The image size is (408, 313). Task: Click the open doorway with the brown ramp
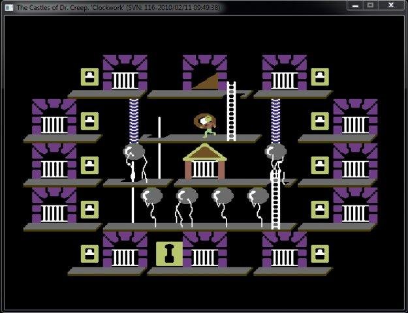point(204,74)
